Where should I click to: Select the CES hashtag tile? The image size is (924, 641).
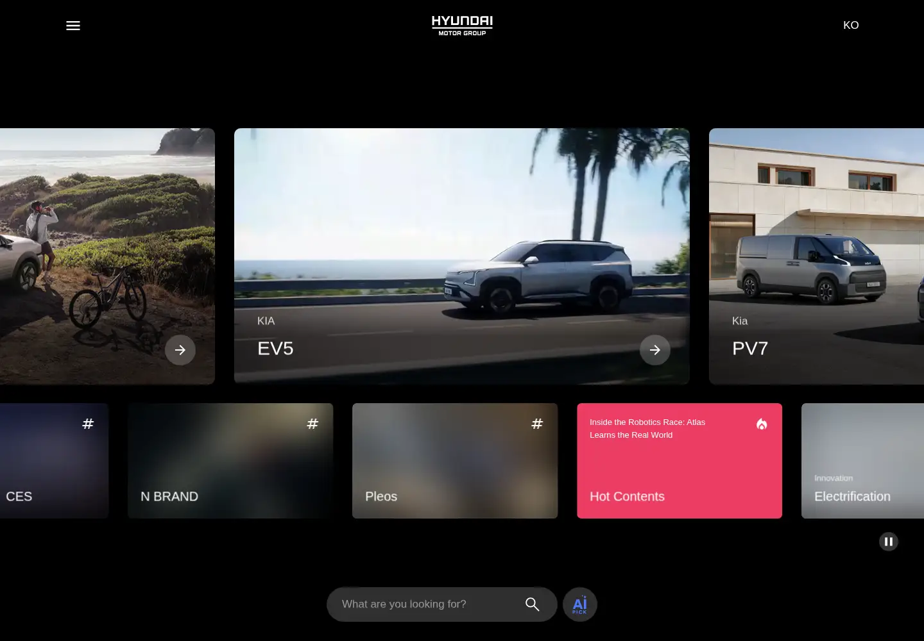pos(55,461)
